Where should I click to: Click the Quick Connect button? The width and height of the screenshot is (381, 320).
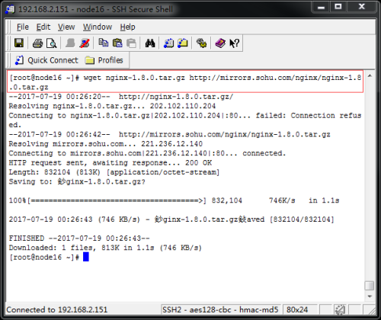pos(46,60)
